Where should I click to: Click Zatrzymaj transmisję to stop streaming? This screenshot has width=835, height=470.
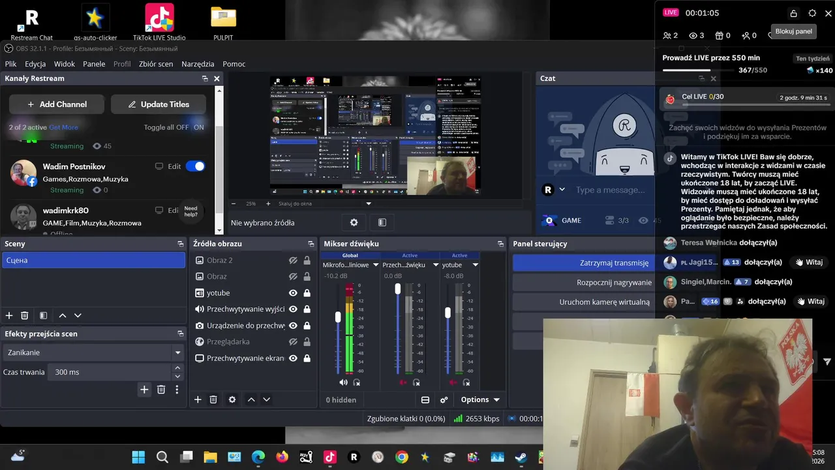(x=584, y=263)
